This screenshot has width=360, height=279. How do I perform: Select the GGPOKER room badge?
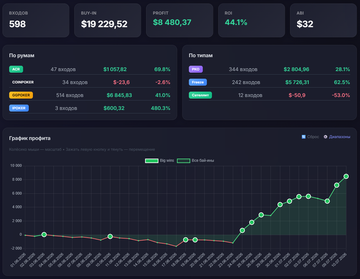click(x=21, y=95)
